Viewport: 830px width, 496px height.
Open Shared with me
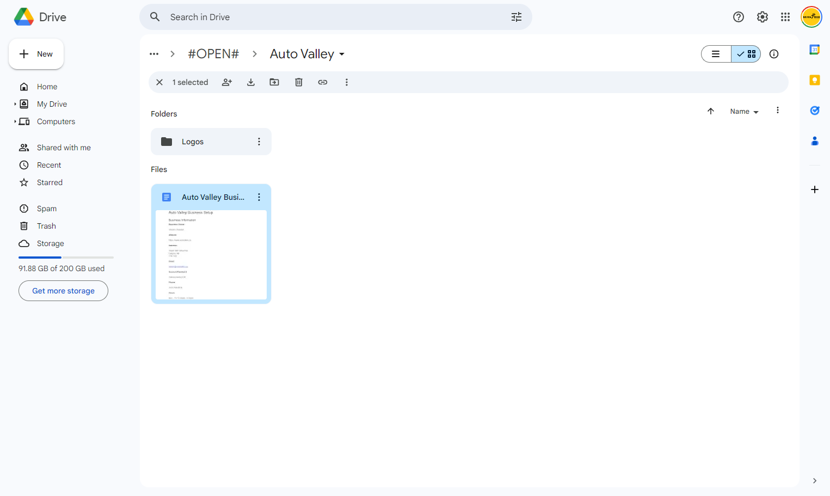pyautogui.click(x=63, y=148)
